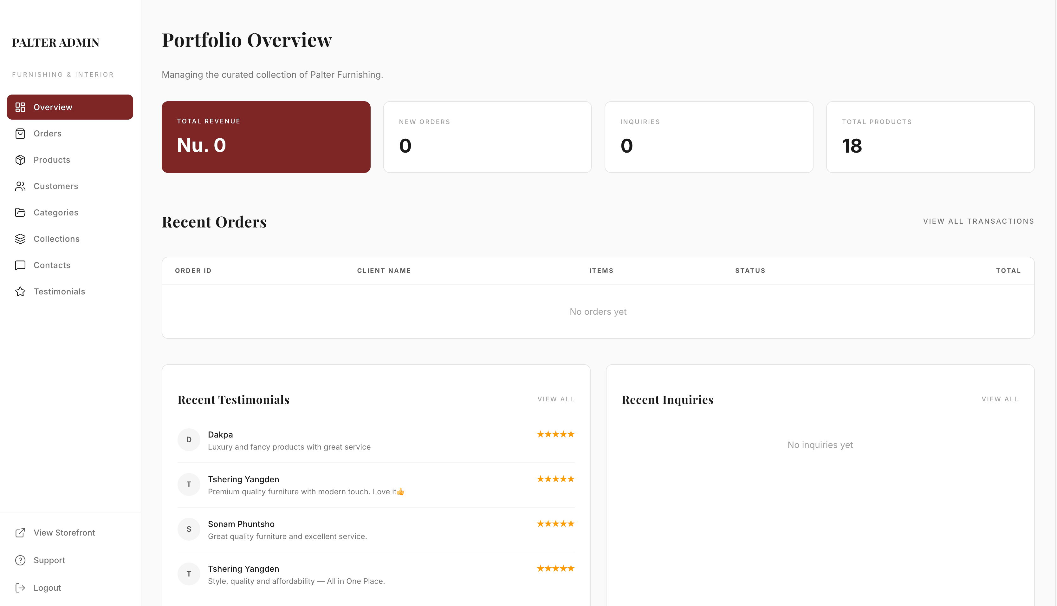Screen dimensions: 1057x606
Task: View all recent testimonials
Action: coord(555,399)
